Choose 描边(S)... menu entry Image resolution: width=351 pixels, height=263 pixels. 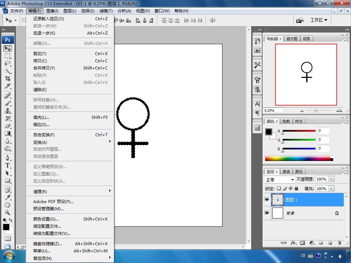coord(70,125)
